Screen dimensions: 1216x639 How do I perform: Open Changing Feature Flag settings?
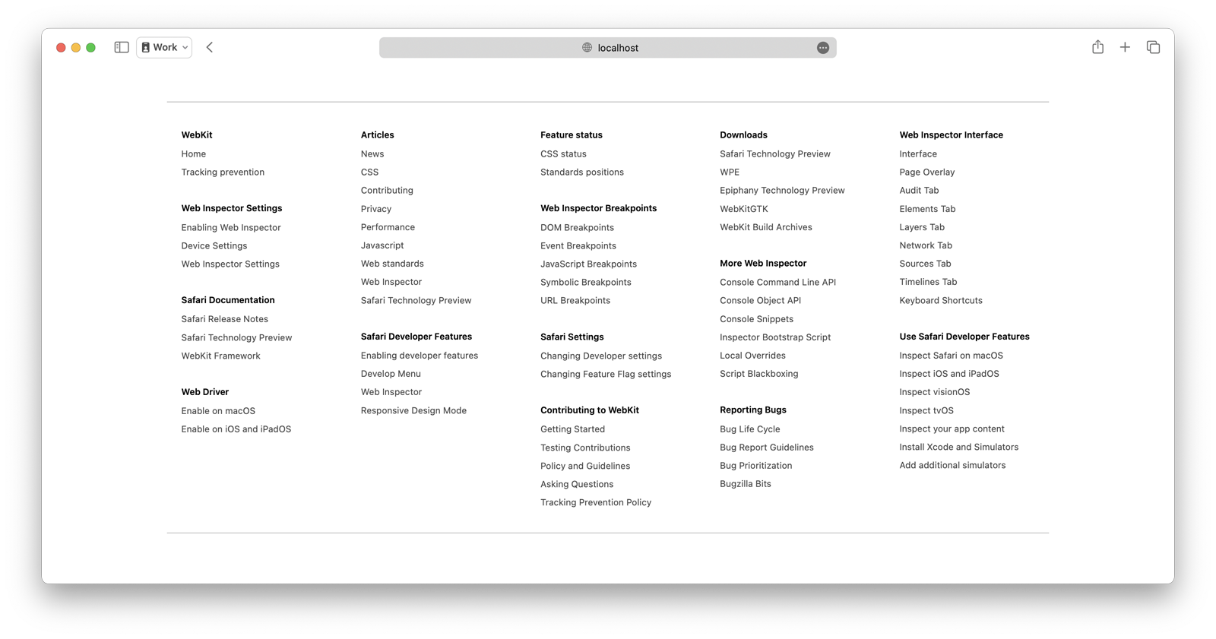606,375
